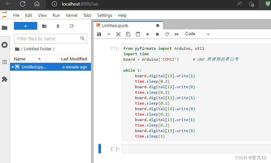Viewport: 271px width, 163px height.
Task: Open Extension Manager puzzle icon
Action: (x=5, y=79)
